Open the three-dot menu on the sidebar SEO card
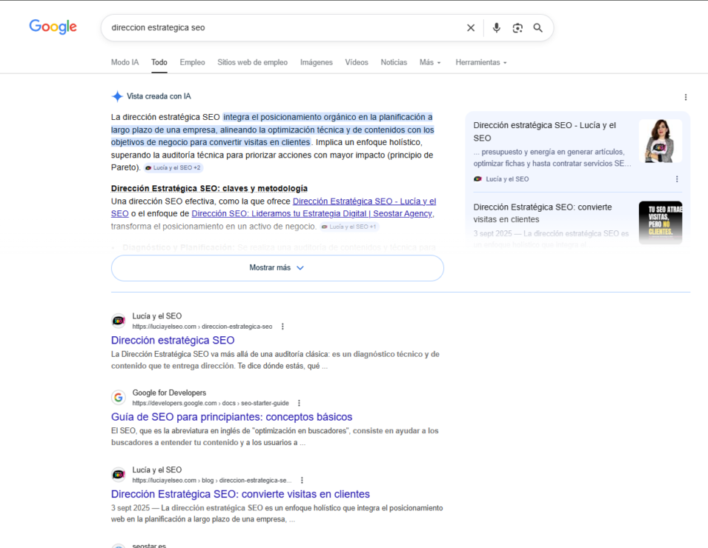 (x=677, y=178)
